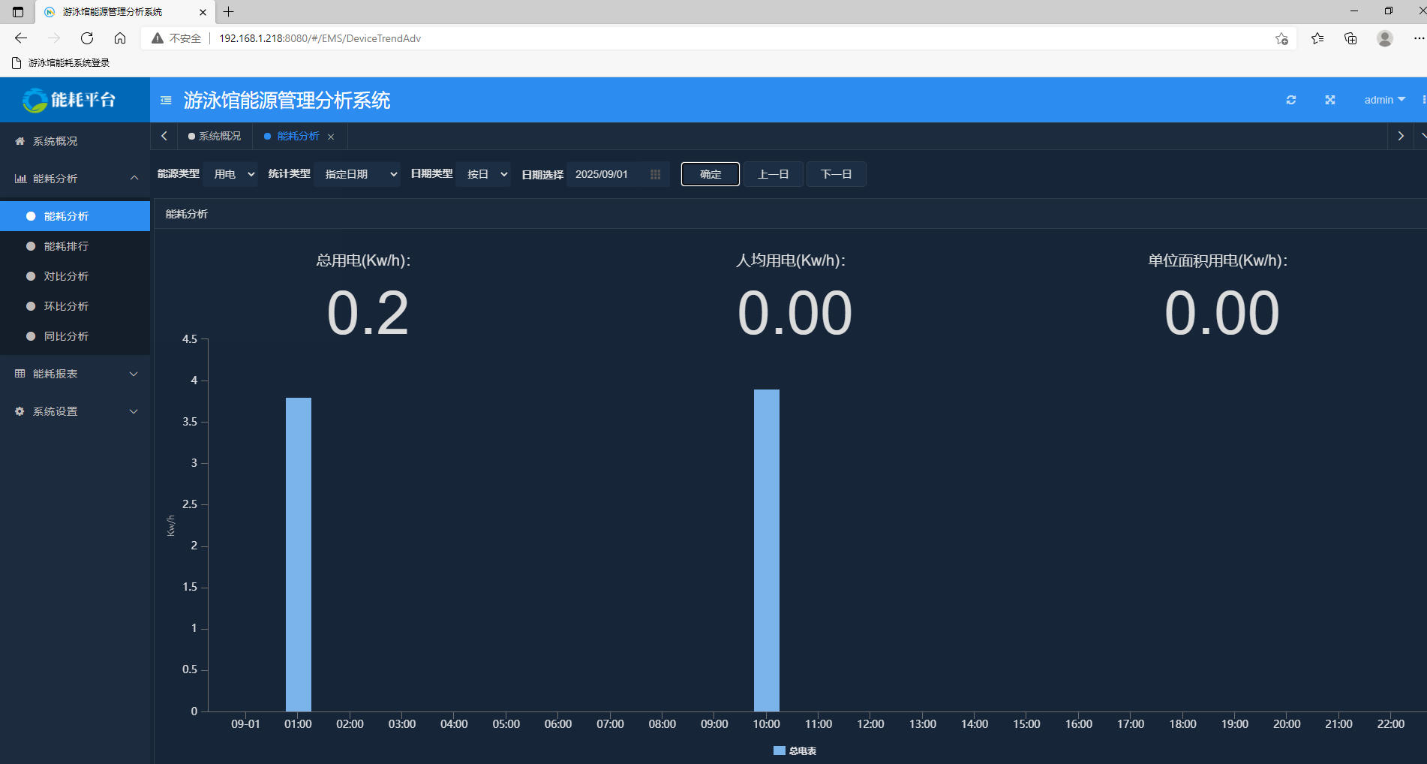The width and height of the screenshot is (1427, 764).
Task: Open the 统计类型 dropdown
Action: pos(358,174)
